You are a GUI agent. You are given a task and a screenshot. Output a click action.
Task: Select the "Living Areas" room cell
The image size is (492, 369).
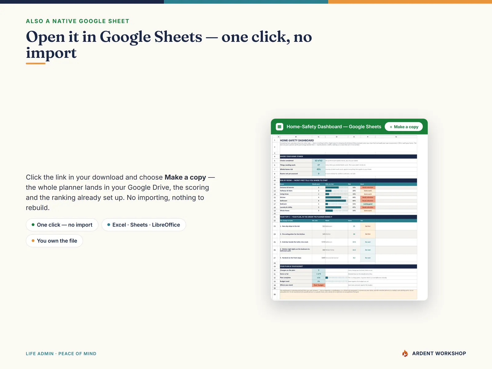pyautogui.click(x=296, y=194)
